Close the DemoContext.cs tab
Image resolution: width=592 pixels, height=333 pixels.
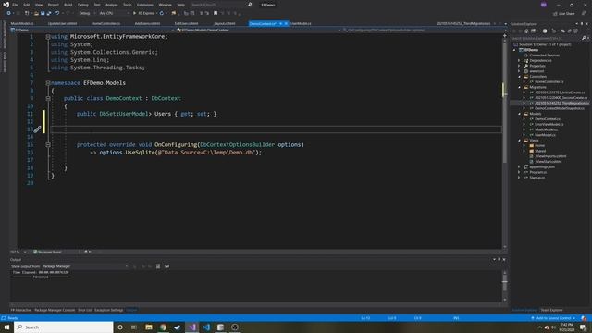286,23
